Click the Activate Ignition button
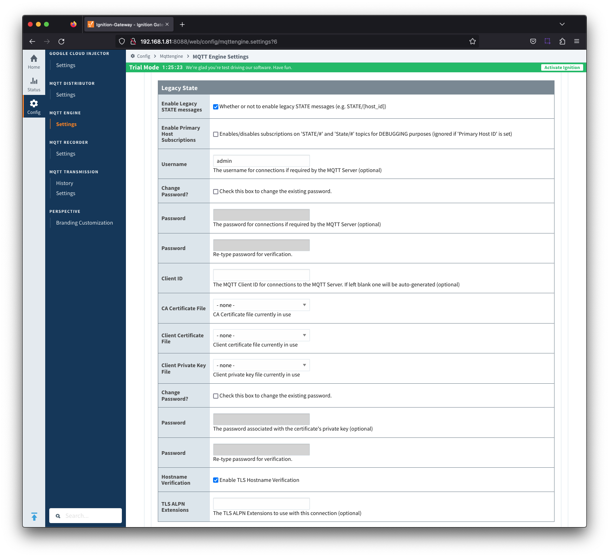Image resolution: width=609 pixels, height=557 pixels. coord(562,67)
